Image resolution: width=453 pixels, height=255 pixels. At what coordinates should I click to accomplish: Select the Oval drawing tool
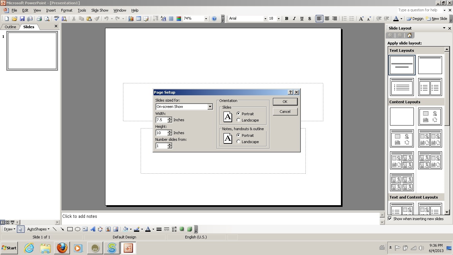pos(77,229)
